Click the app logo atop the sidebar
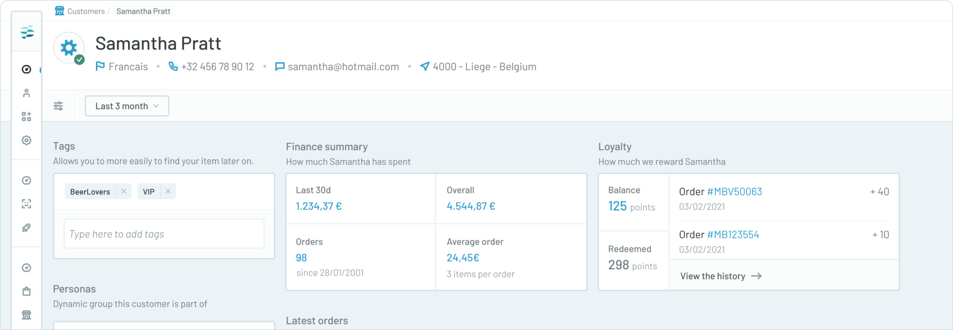Viewport: 953px width, 330px height. pyautogui.click(x=27, y=32)
